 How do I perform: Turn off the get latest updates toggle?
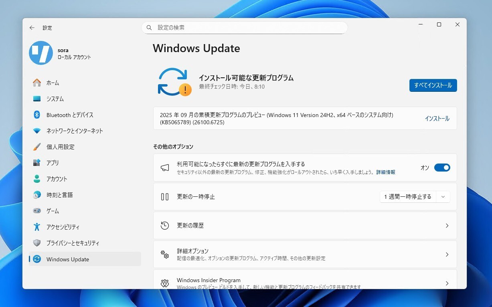(x=442, y=168)
